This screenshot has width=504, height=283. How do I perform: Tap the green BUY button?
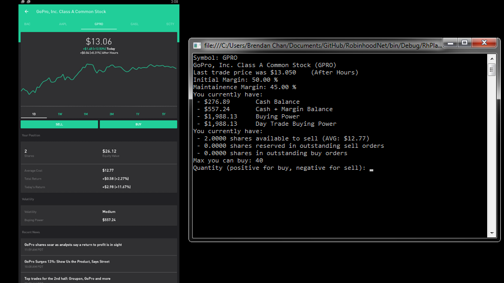138,125
